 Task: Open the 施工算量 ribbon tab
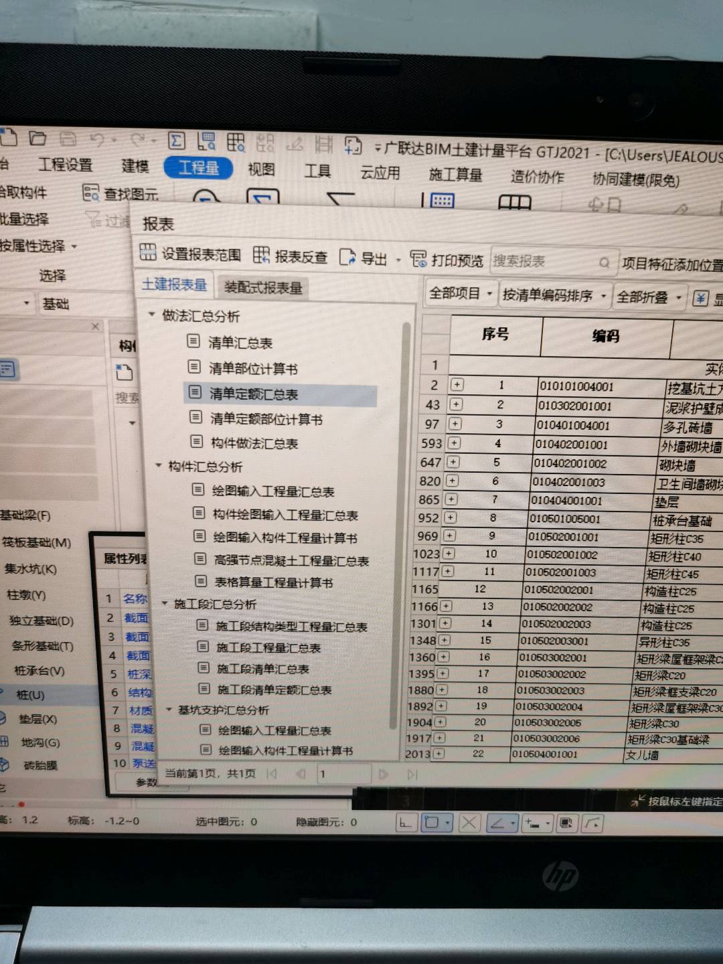[x=455, y=175]
